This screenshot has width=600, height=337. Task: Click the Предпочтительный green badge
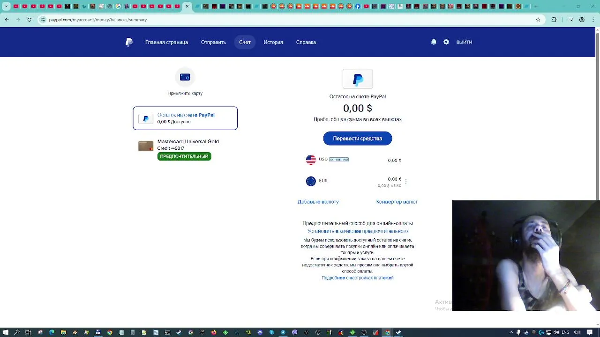pos(184,156)
